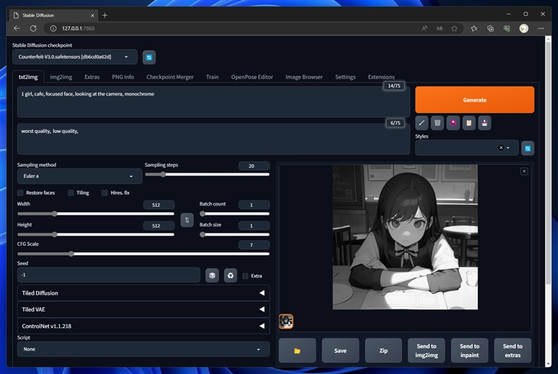Expand the Tiled Diffusion section

[143, 293]
